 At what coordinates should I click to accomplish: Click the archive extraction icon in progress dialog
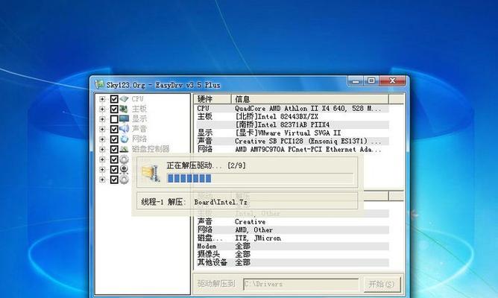(151, 174)
